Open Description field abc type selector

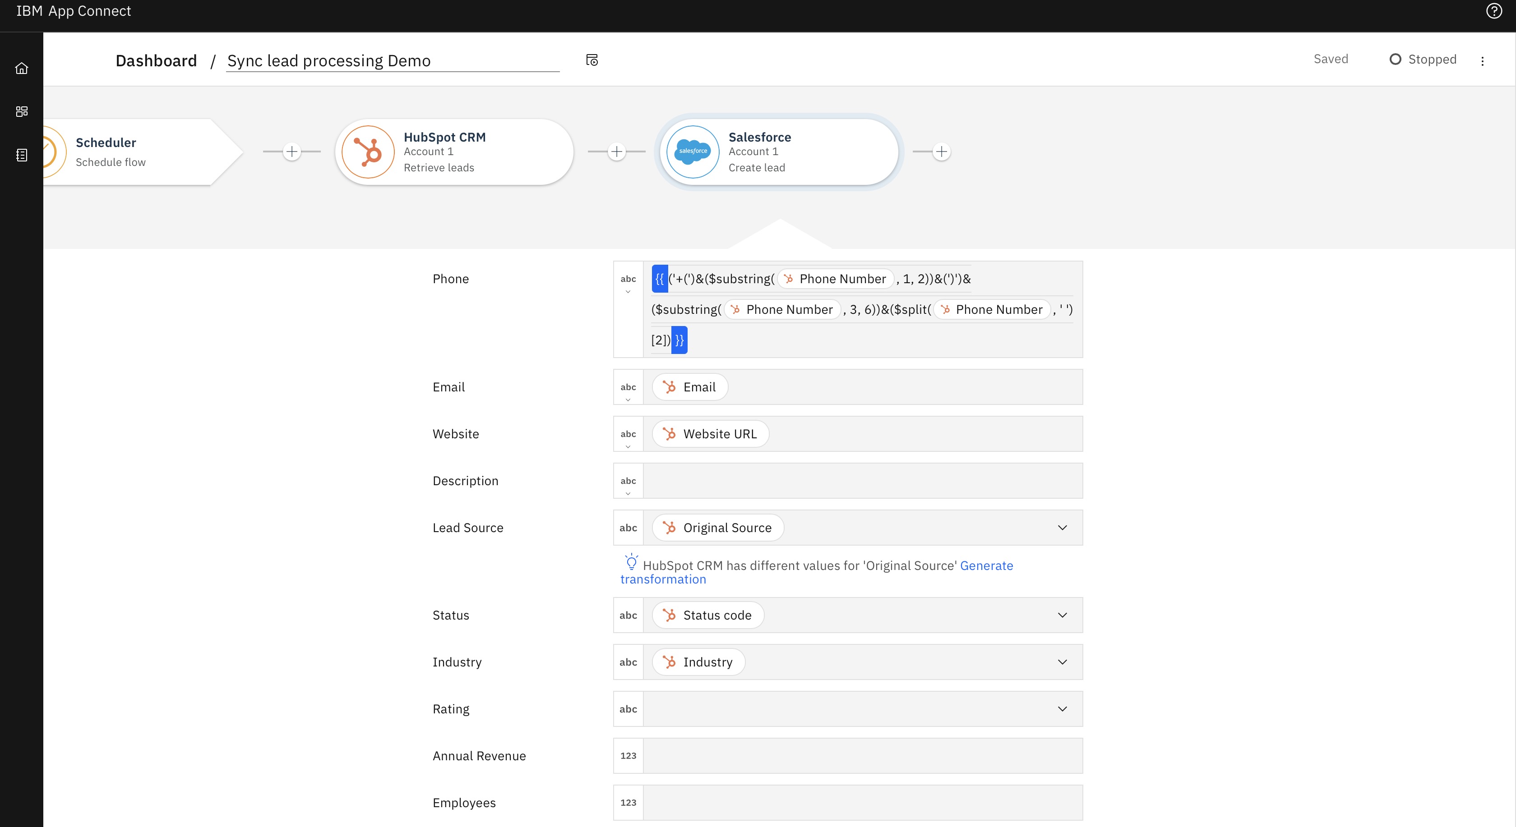(x=628, y=481)
